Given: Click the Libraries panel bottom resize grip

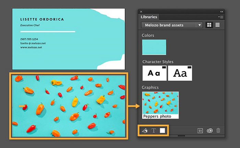Looking at the screenshot, I should [x=181, y=136].
